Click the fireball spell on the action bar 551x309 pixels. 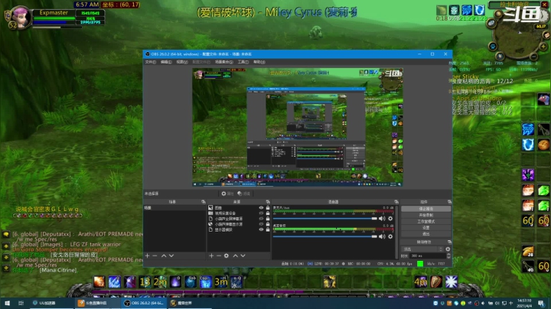click(99, 281)
